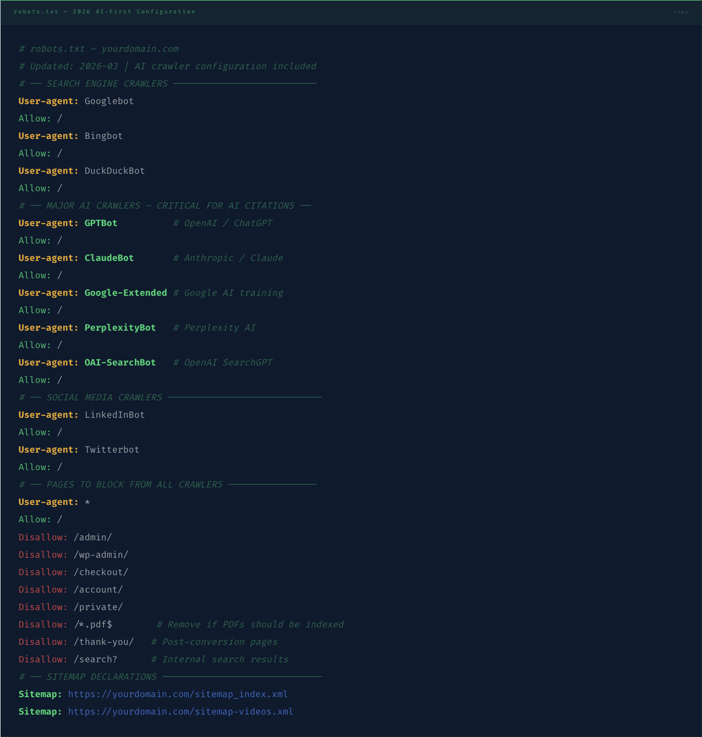Select the GPTBot user-agent line
Image resolution: width=702 pixels, height=737 pixels.
[67, 223]
